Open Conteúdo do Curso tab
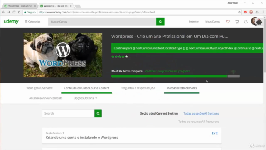Screen dimensions: 266x150 pyautogui.click(x=86, y=88)
